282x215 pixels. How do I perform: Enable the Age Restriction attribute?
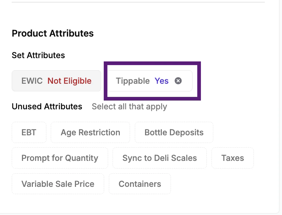pyautogui.click(x=90, y=132)
